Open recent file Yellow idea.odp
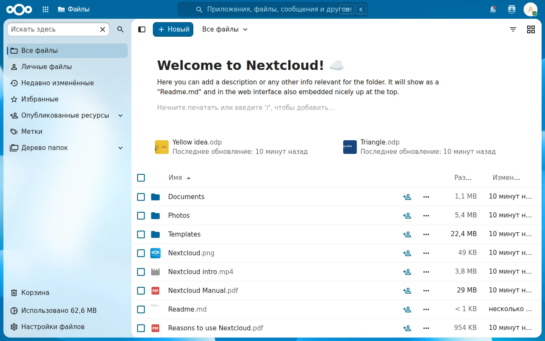 pyautogui.click(x=232, y=147)
